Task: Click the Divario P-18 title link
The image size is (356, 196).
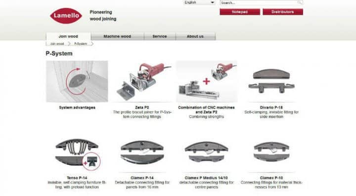Action: tap(271, 108)
